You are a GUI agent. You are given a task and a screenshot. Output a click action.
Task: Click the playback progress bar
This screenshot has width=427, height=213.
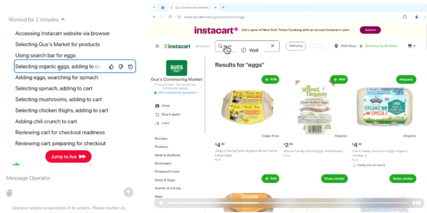click(x=288, y=203)
